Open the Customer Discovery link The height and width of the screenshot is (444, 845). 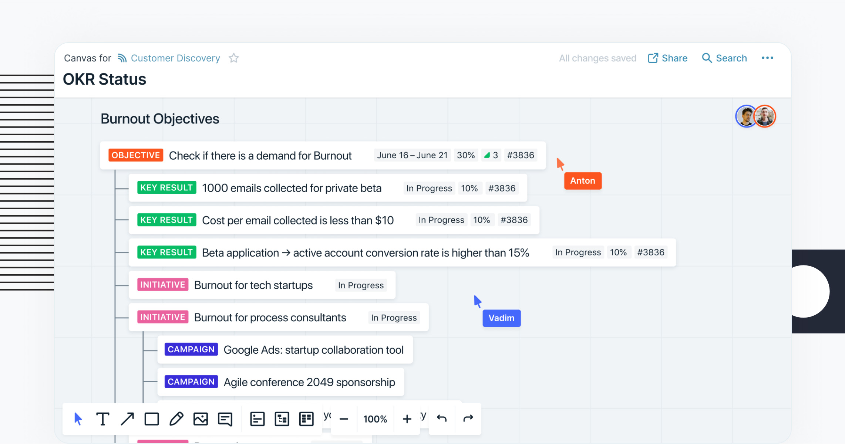(x=175, y=58)
